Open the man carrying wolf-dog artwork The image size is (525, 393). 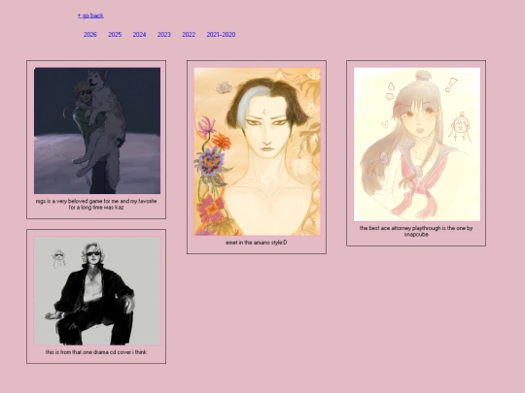97,131
